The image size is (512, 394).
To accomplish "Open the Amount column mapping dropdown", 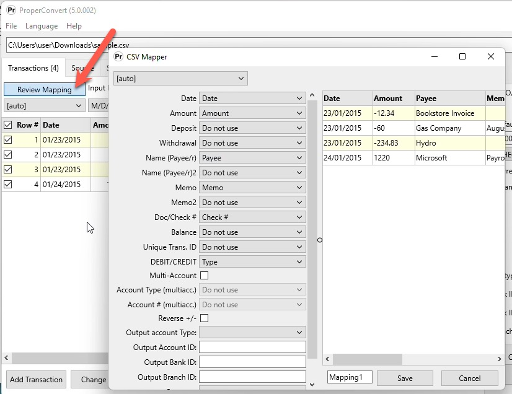I will pos(252,113).
